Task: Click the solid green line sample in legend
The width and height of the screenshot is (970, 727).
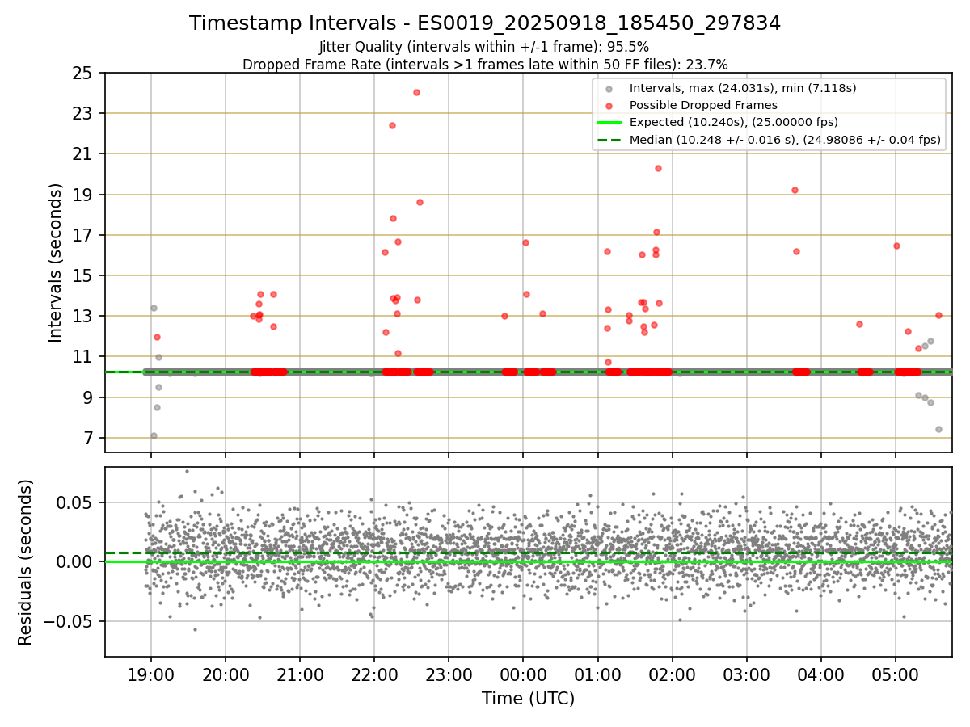Action: (609, 122)
